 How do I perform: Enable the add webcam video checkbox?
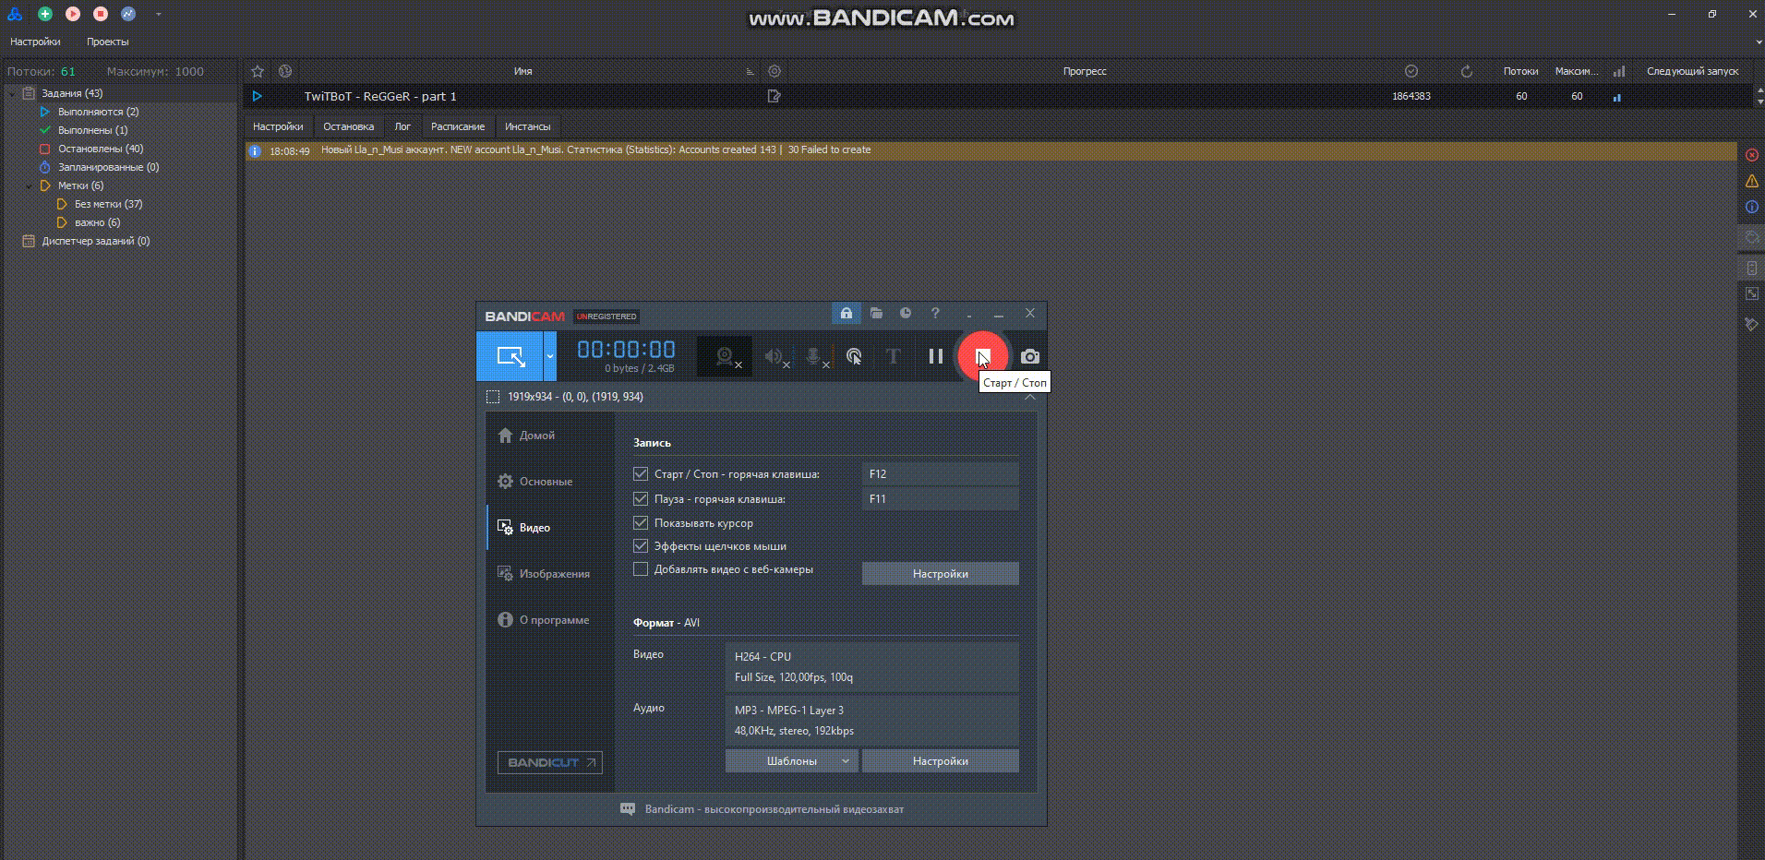tap(641, 569)
